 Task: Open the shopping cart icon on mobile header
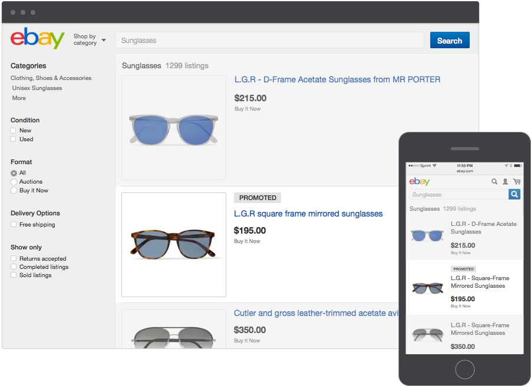pyautogui.click(x=516, y=181)
